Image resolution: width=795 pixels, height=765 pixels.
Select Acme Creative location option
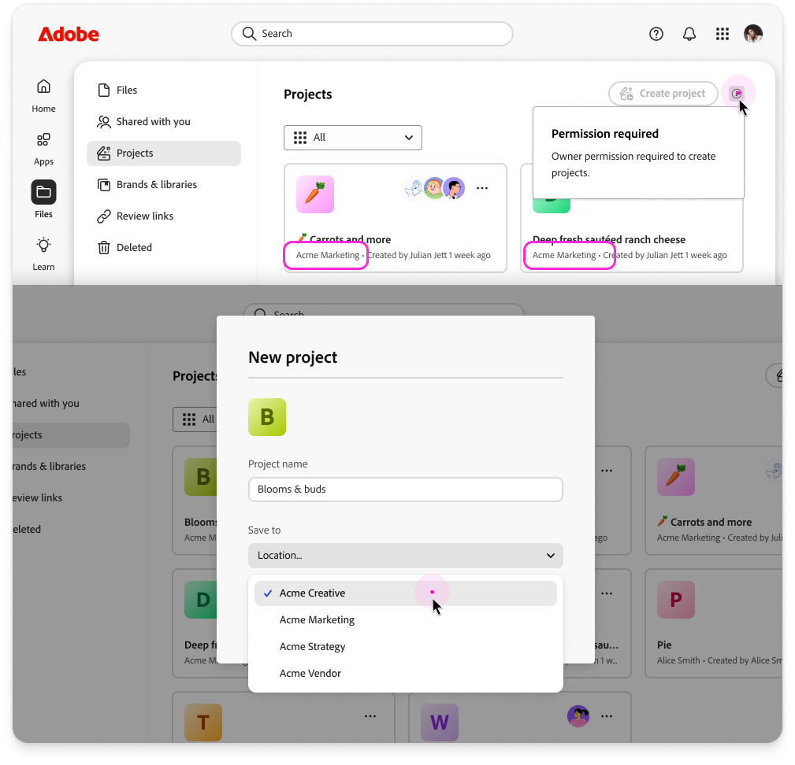405,593
